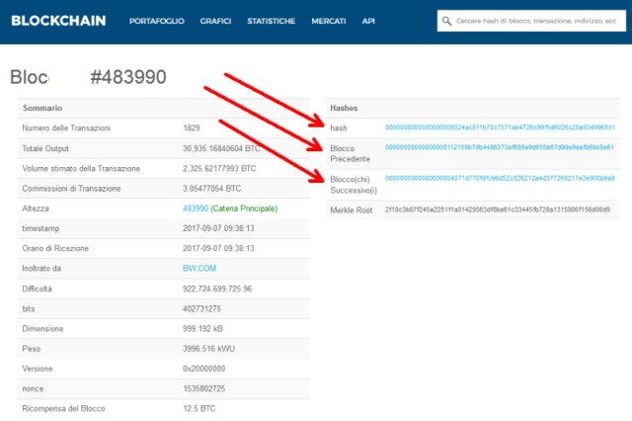This screenshot has width=632, height=421.
Task: Click the Catena Principale green label
Action: pos(245,209)
